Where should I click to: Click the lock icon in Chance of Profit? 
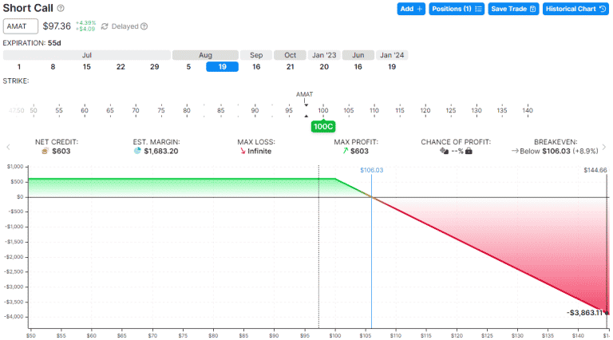coord(469,151)
